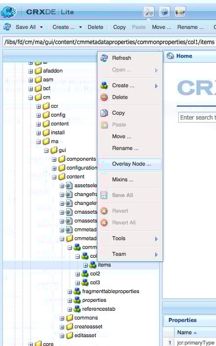Open Create submenu in context menu
Image resolution: width=216 pixels, height=346 pixels.
pos(130,85)
